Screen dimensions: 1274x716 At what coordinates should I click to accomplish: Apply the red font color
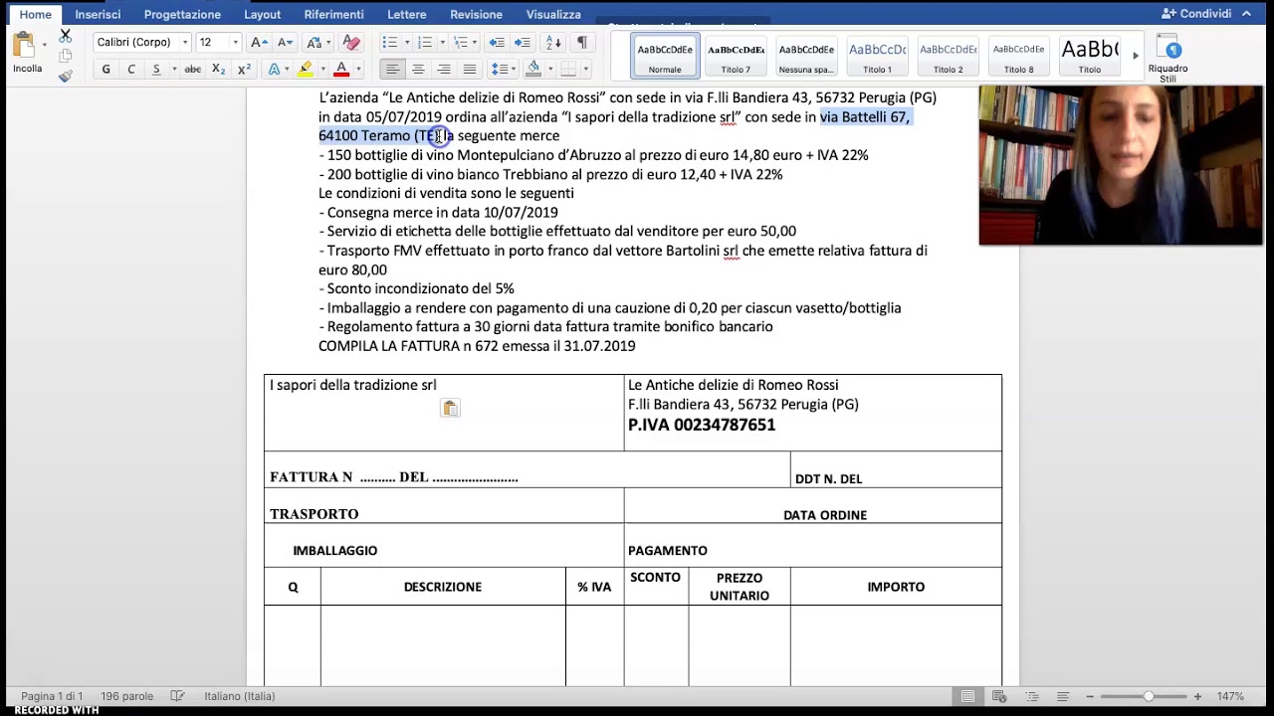tap(341, 69)
